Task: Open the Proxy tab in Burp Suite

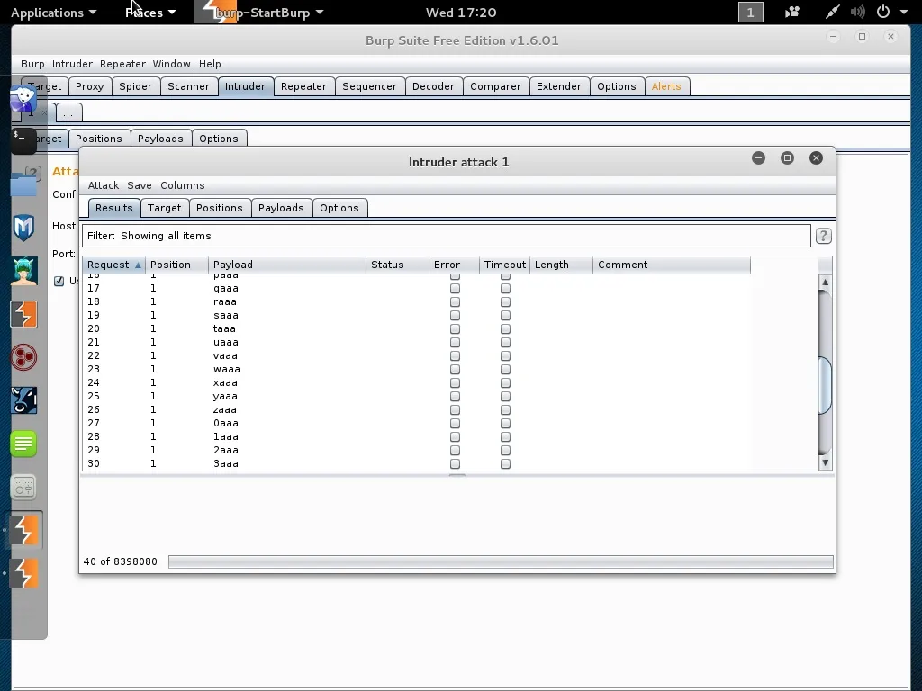Action: click(x=89, y=86)
